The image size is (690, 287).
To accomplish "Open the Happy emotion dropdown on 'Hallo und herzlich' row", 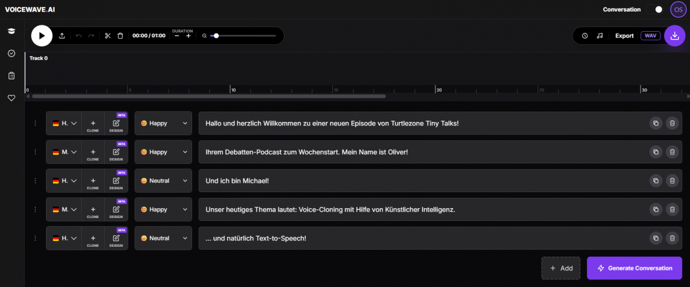I will pyautogui.click(x=163, y=123).
